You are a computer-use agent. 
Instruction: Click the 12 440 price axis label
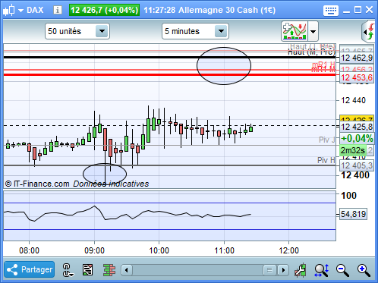[x=353, y=100]
